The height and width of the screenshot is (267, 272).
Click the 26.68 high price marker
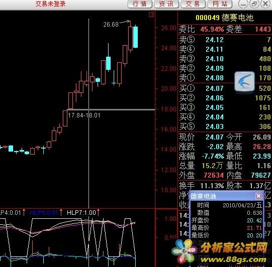[111, 25]
